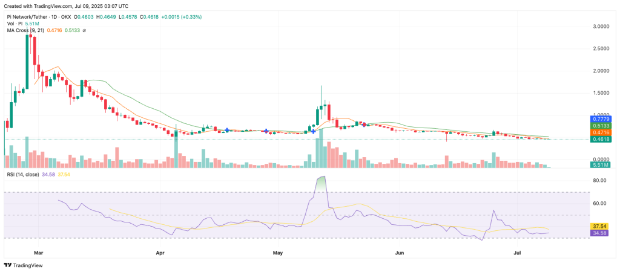Click the 80.00 RSI axis label
Screen dimensions: 620x272
coord(599,181)
